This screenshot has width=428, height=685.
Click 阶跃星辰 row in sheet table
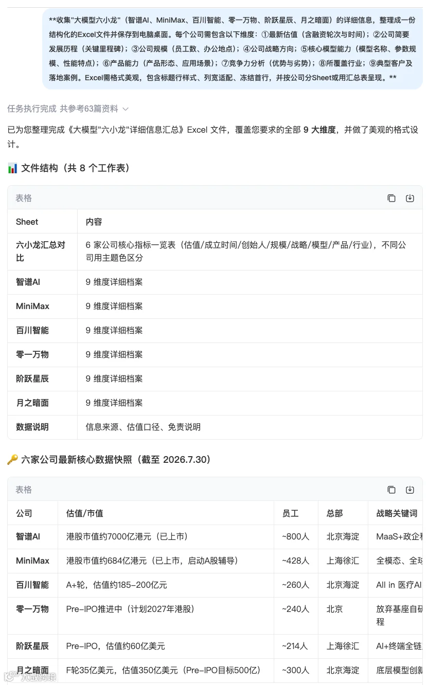(215, 379)
